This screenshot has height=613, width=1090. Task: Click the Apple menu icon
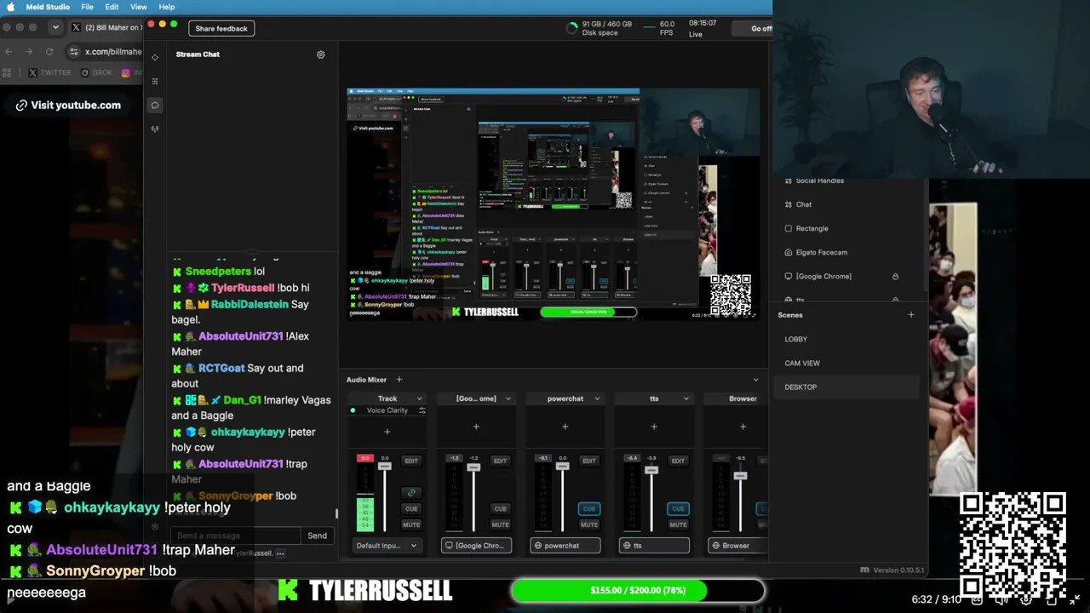10,7
